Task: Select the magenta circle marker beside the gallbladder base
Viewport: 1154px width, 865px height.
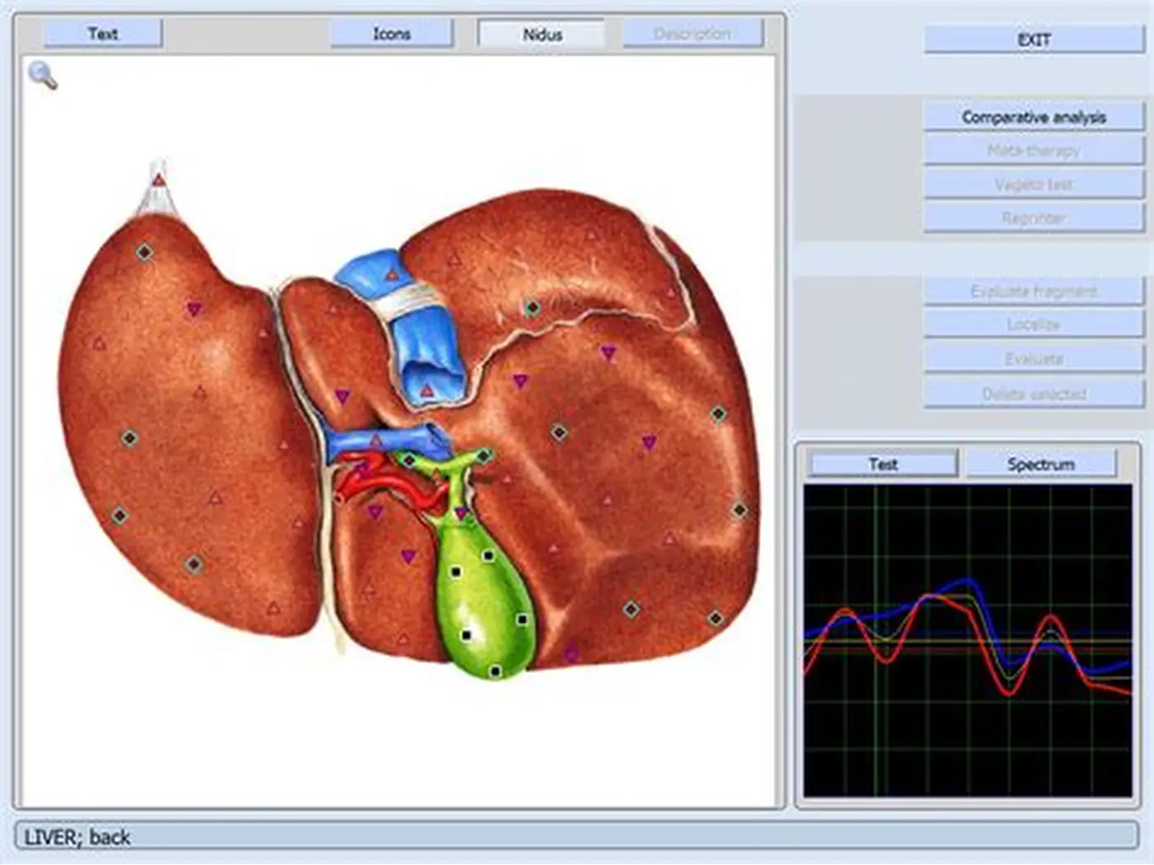Action: point(571,655)
